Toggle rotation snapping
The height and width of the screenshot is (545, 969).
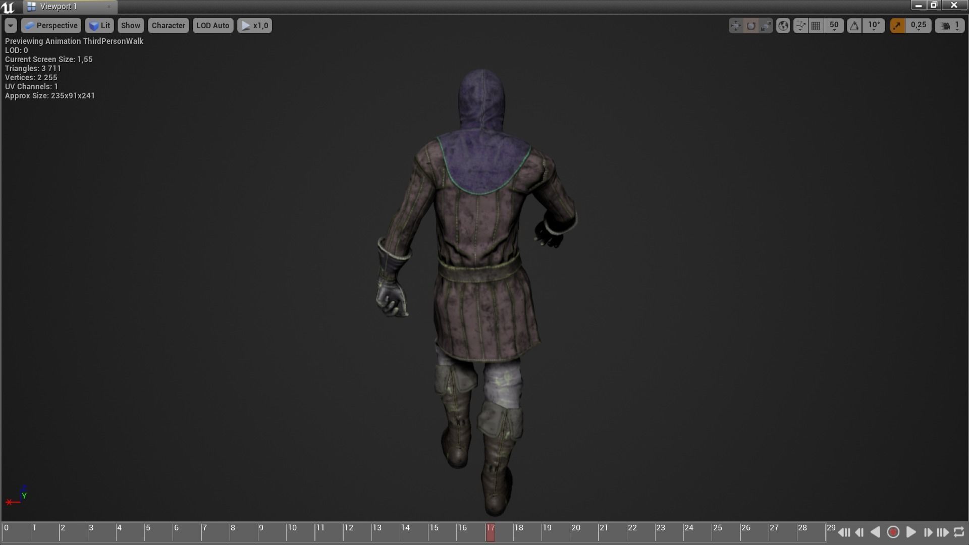click(853, 26)
